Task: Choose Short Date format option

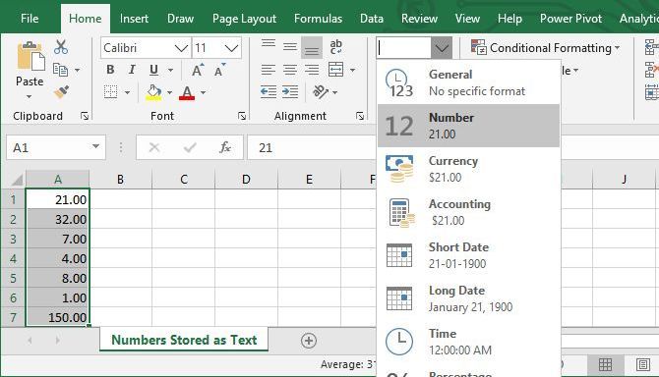Action: point(468,255)
